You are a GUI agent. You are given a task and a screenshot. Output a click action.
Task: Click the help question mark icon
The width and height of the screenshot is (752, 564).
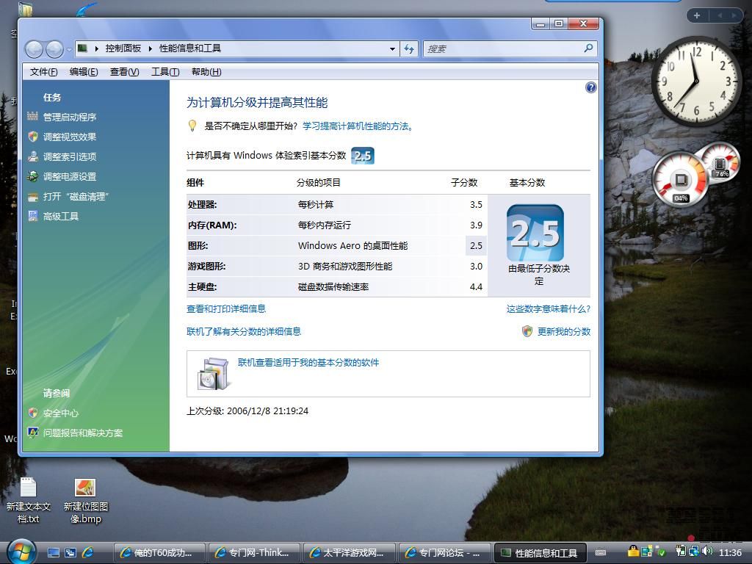point(590,87)
